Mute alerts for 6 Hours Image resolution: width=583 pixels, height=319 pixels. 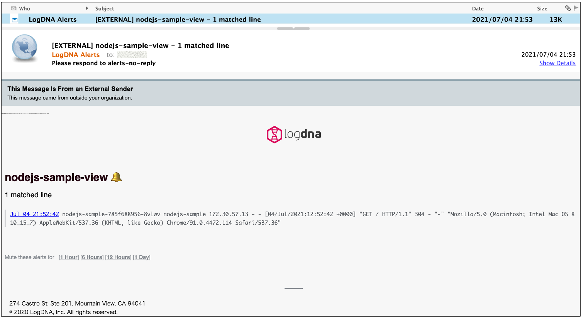point(92,257)
